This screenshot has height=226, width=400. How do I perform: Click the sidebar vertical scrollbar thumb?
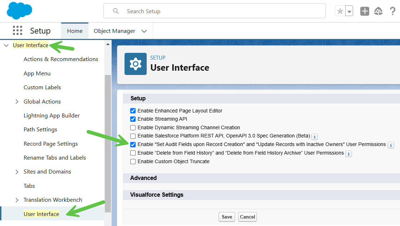click(108, 143)
